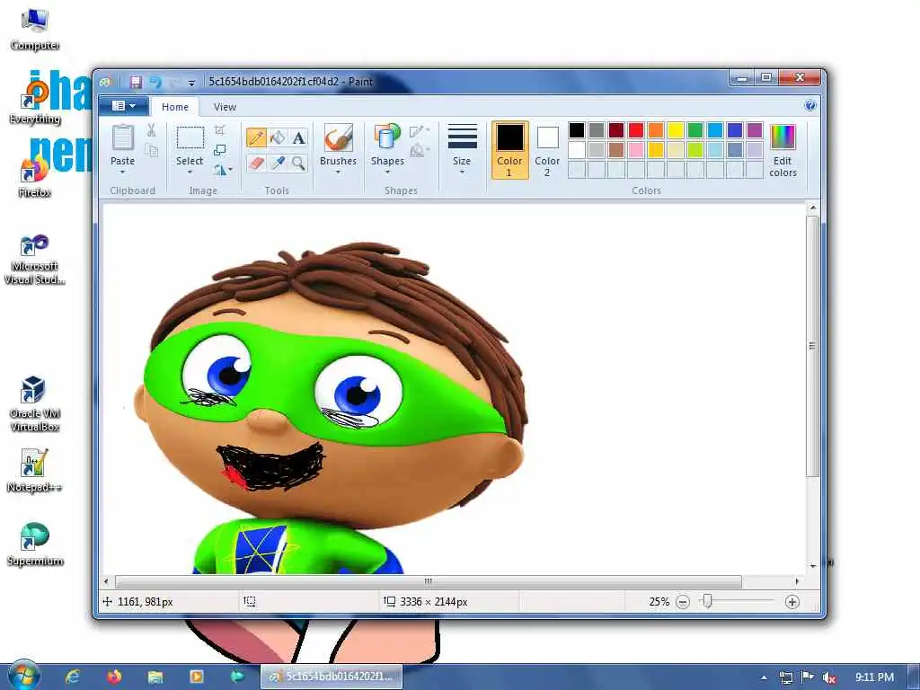Click the zoom in plus button
The width and height of the screenshot is (920, 690).
point(792,602)
